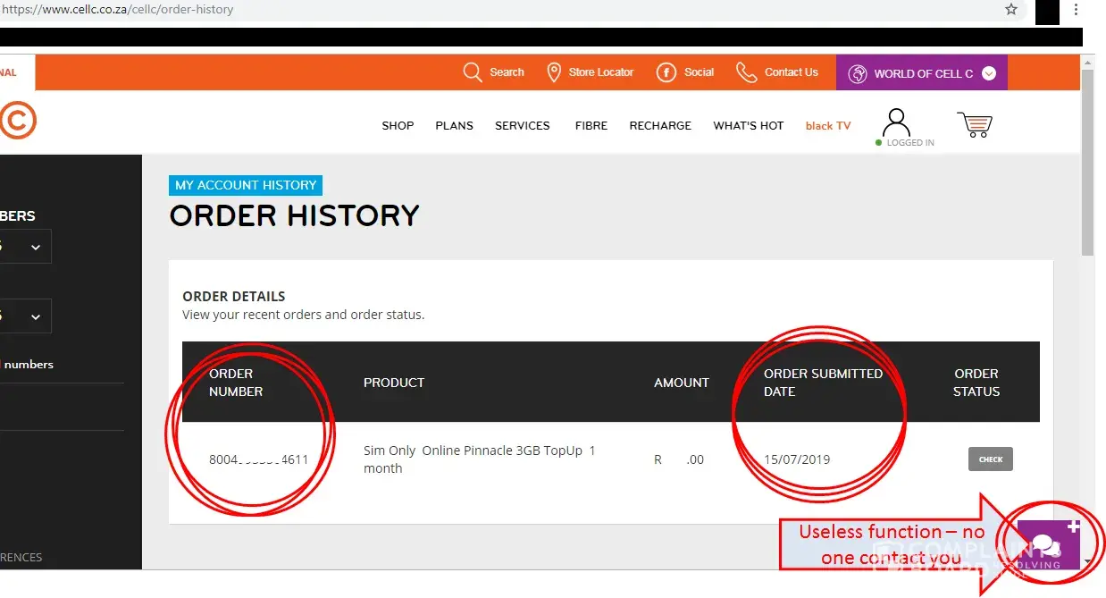The height and width of the screenshot is (598, 1106).
Task: Click CHECK order status button
Action: [991, 459]
